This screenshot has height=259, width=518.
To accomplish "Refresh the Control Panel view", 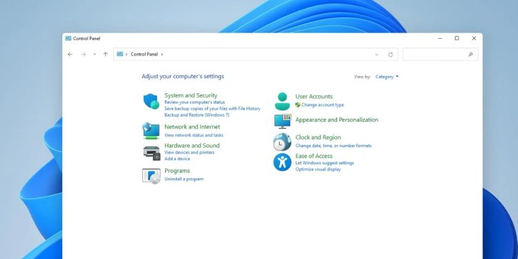I will 390,55.
